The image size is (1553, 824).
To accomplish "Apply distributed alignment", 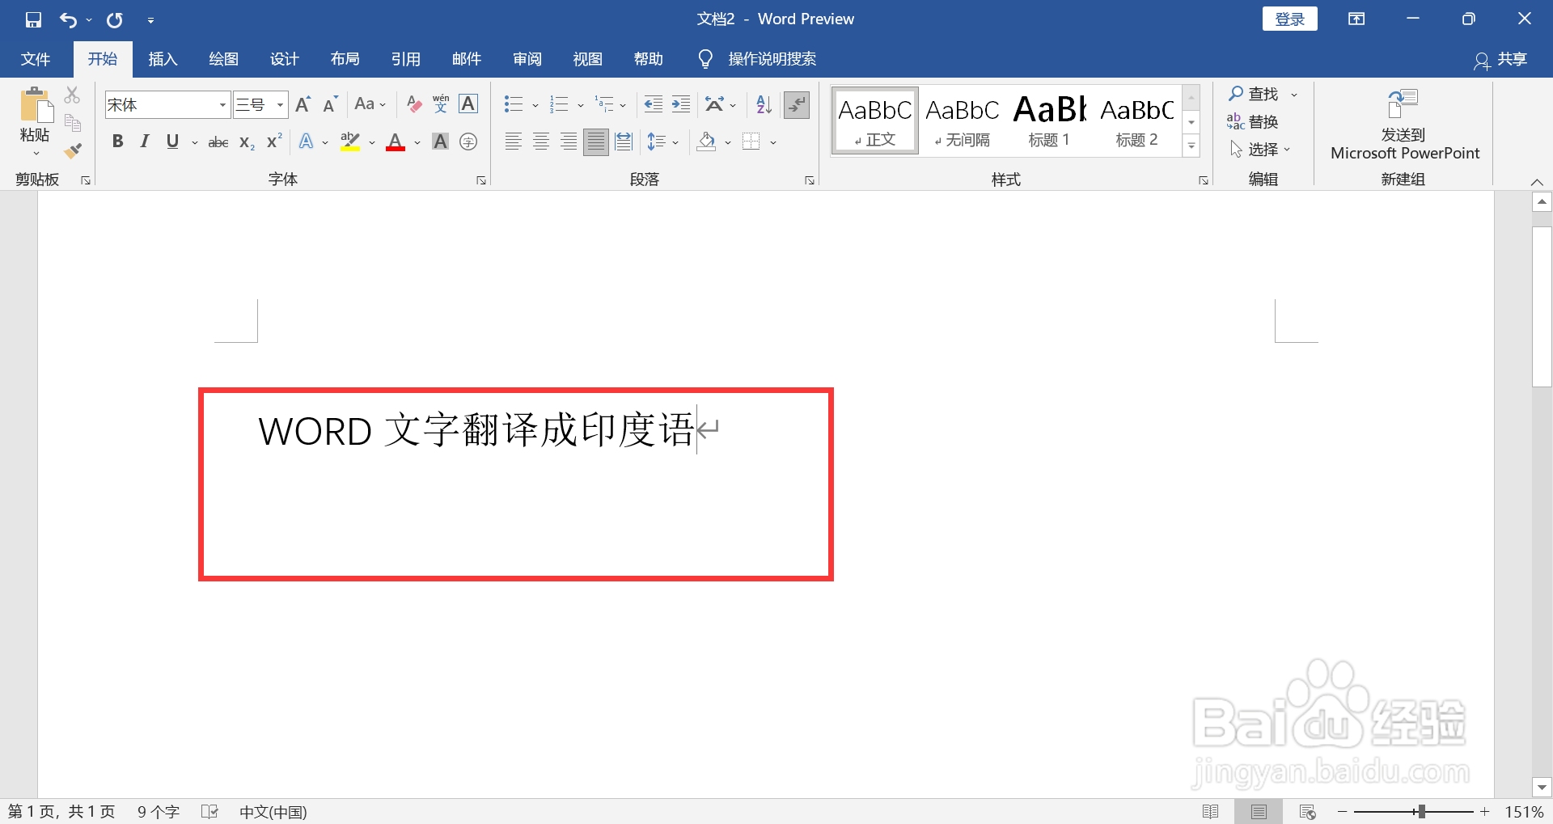I will pos(624,142).
